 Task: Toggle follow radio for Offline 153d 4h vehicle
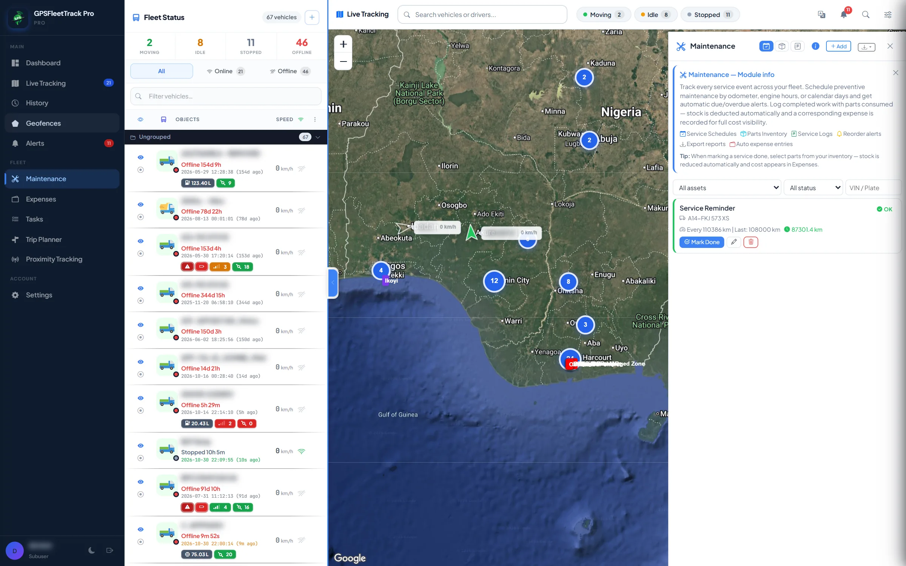tap(140, 254)
